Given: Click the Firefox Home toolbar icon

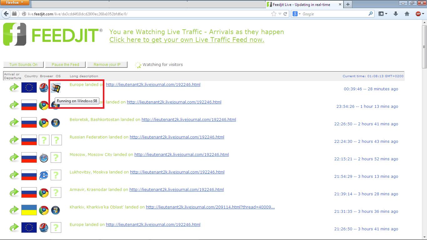Looking at the screenshot, I should (x=407, y=14).
